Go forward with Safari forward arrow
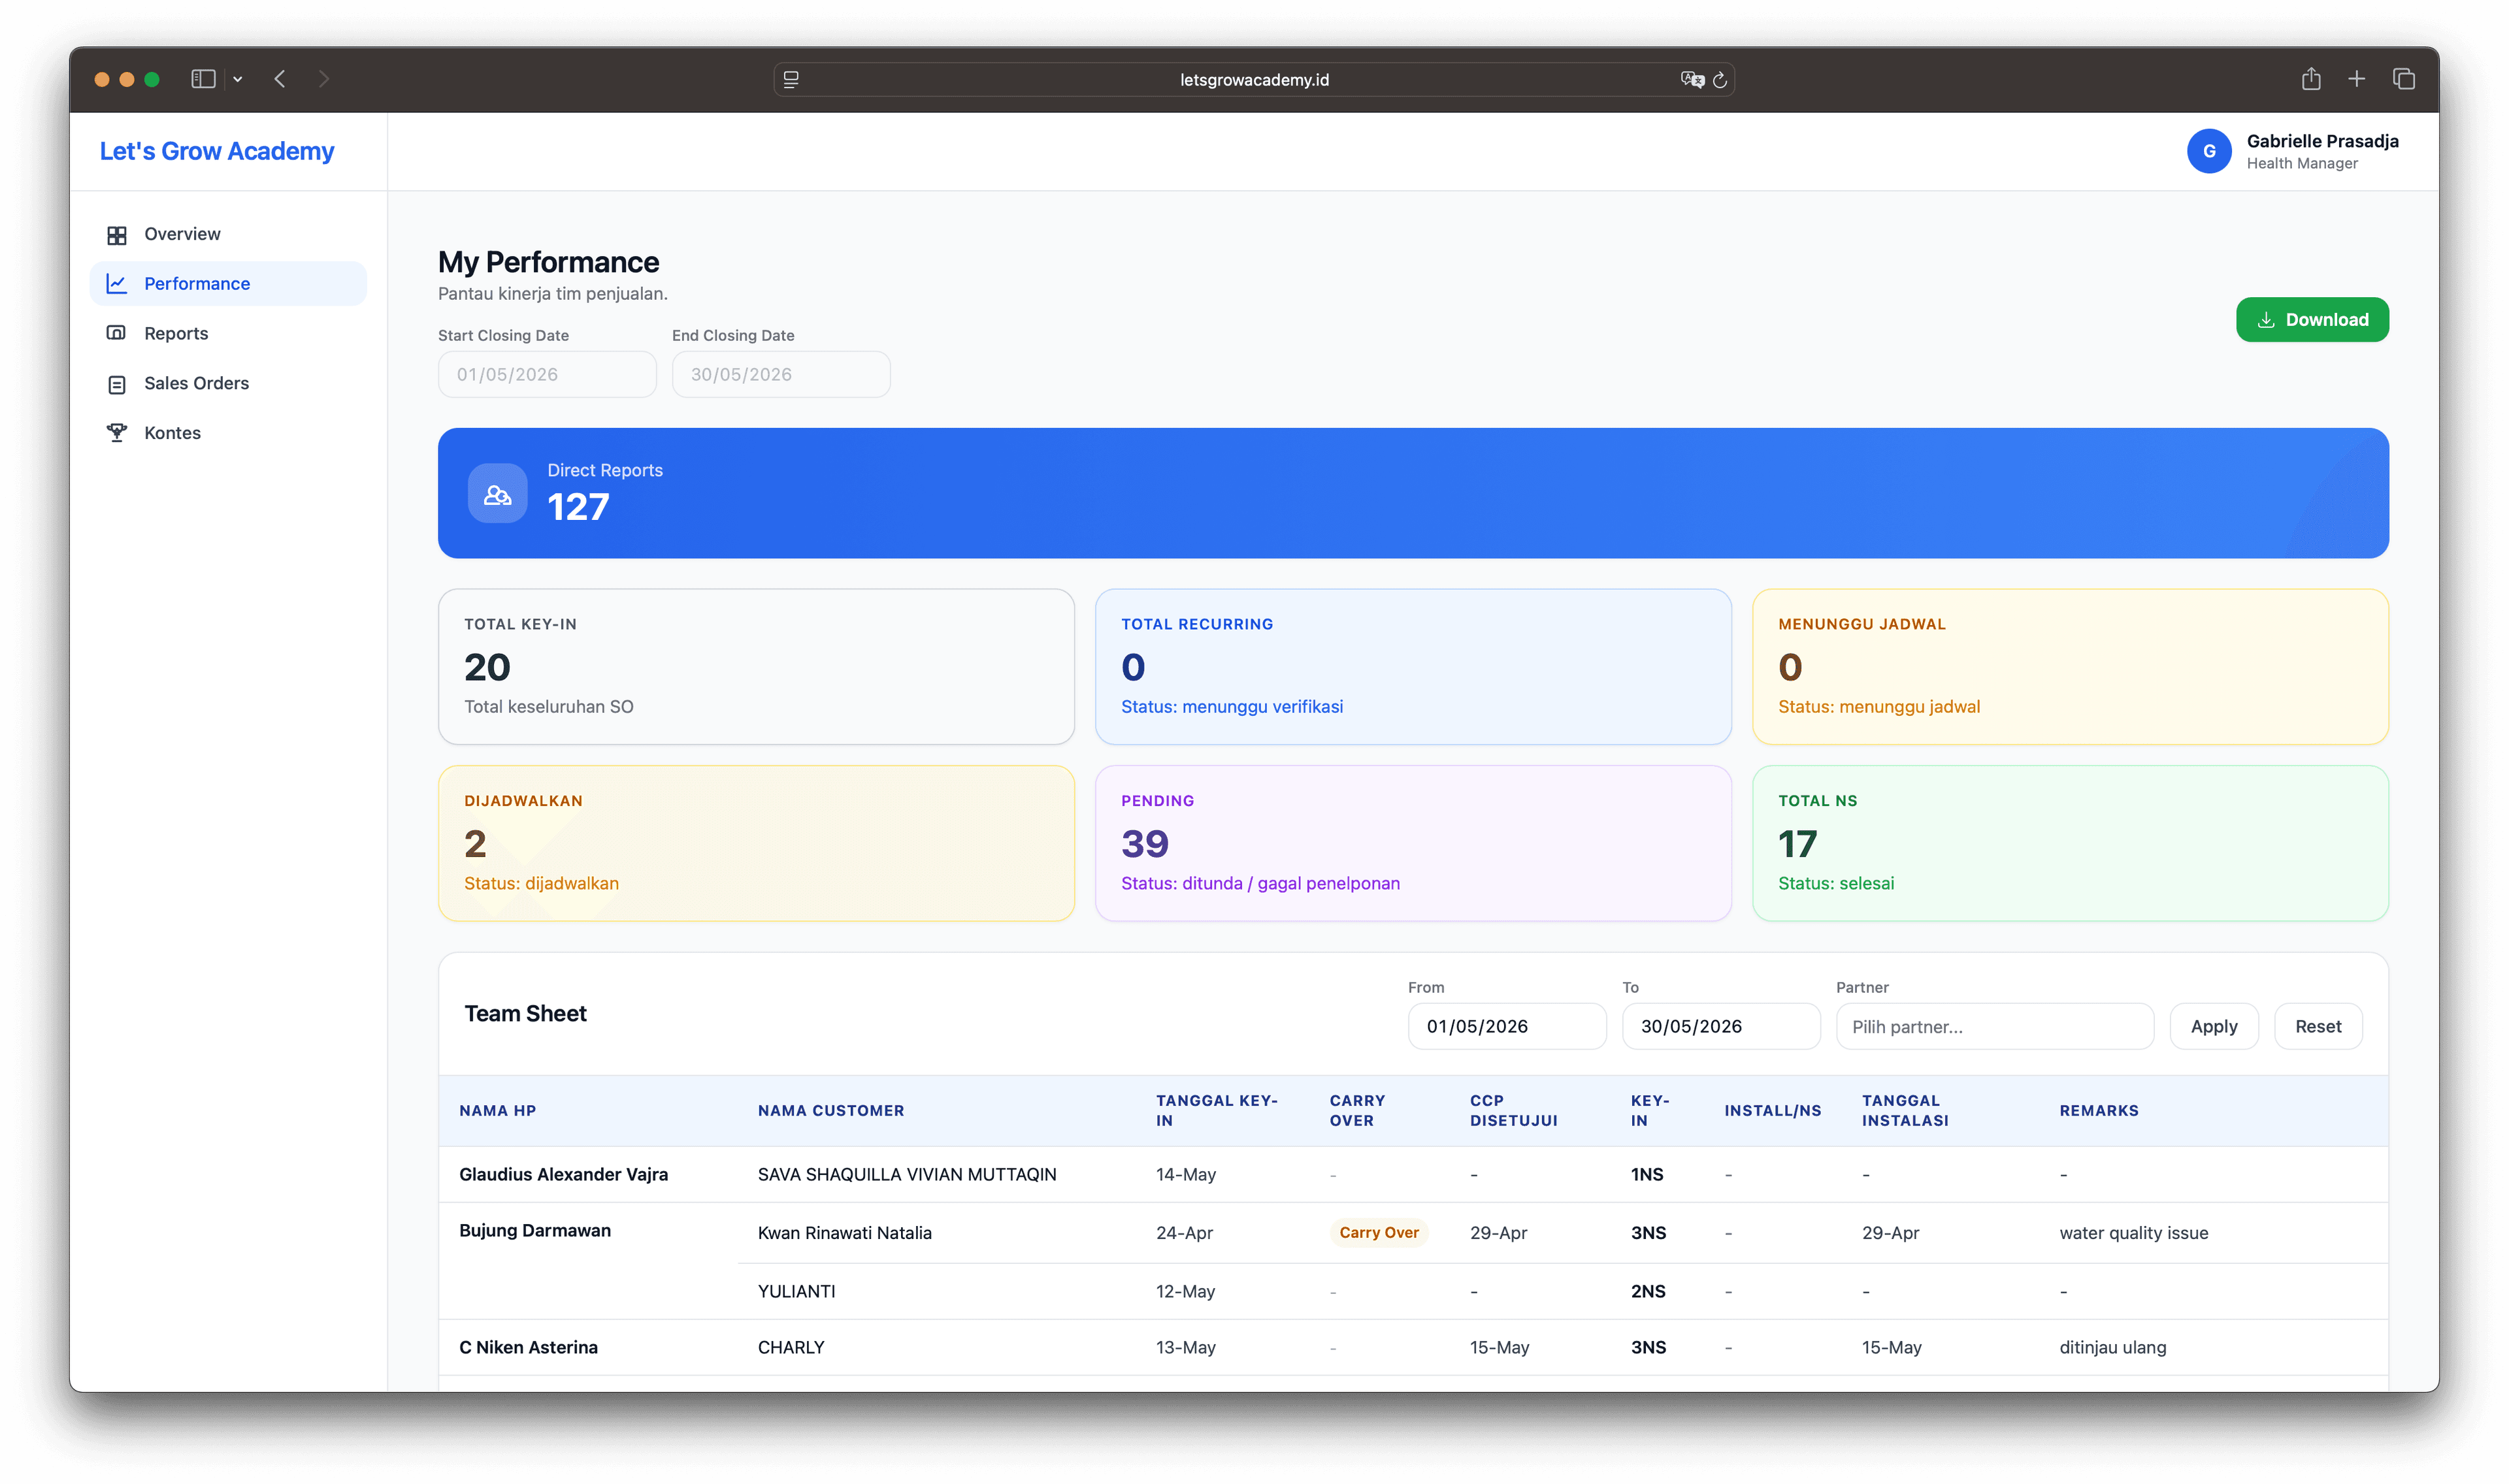2509x1484 pixels. coord(323,79)
